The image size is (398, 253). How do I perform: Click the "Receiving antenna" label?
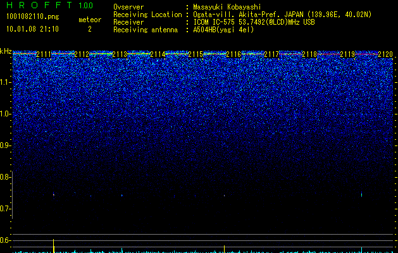(x=146, y=30)
